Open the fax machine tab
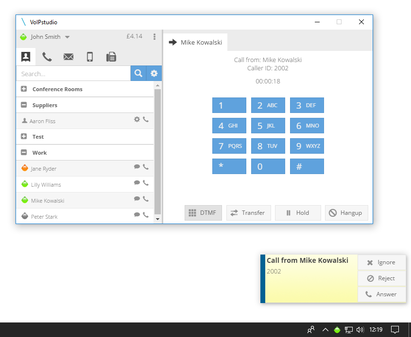Viewport: 411px width, 337px height. pos(111,57)
